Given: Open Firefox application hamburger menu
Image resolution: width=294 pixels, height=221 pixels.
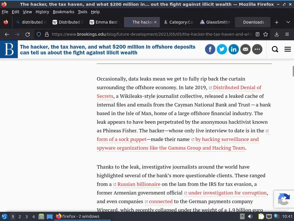Looking at the screenshot, I should click(x=287, y=35).
